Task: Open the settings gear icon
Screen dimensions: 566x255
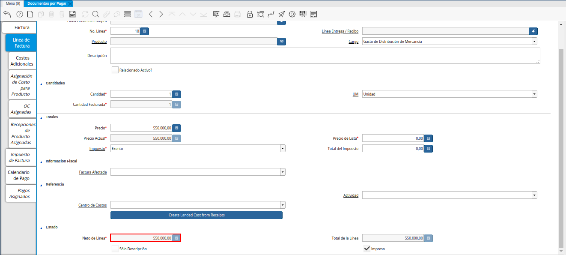Action: tap(292, 14)
